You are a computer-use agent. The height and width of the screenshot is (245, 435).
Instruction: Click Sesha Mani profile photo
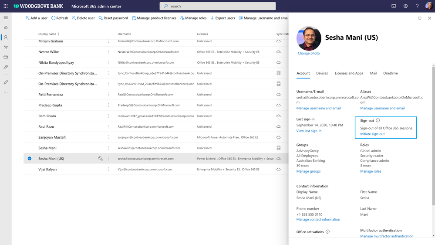(x=308, y=38)
